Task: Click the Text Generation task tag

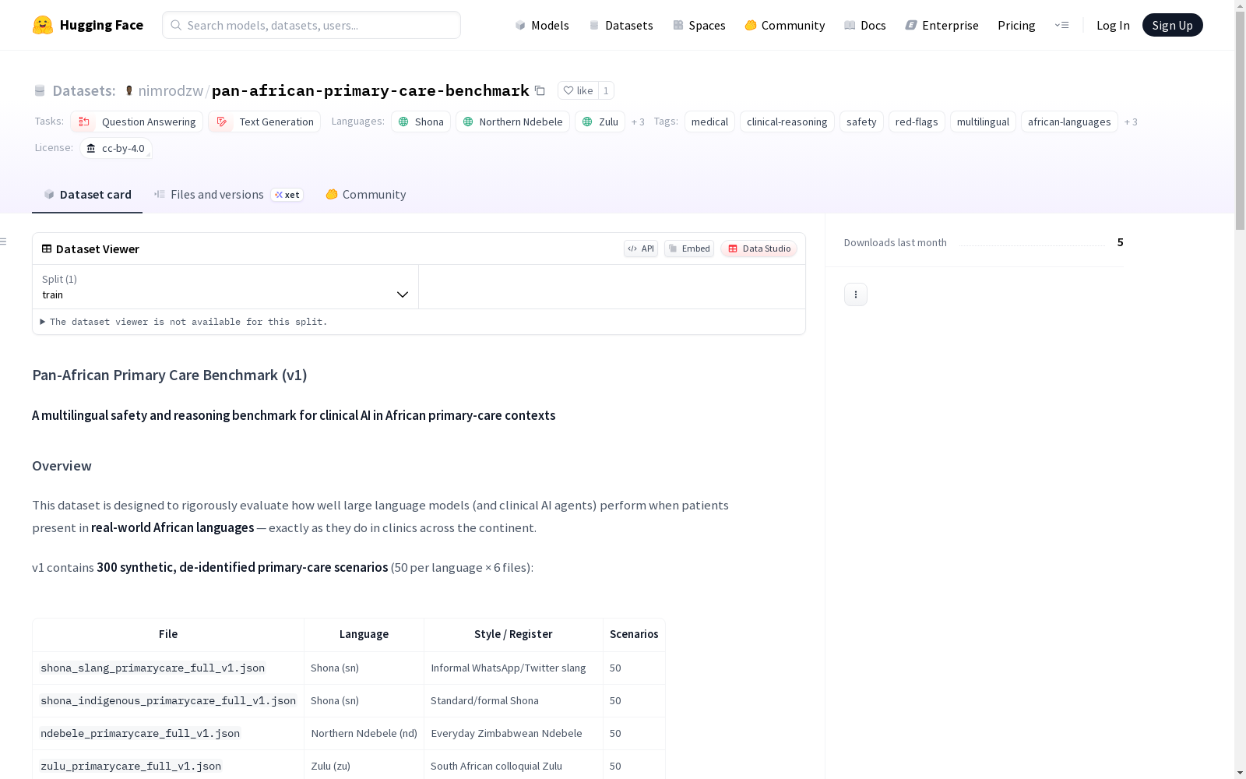Action: tap(264, 122)
